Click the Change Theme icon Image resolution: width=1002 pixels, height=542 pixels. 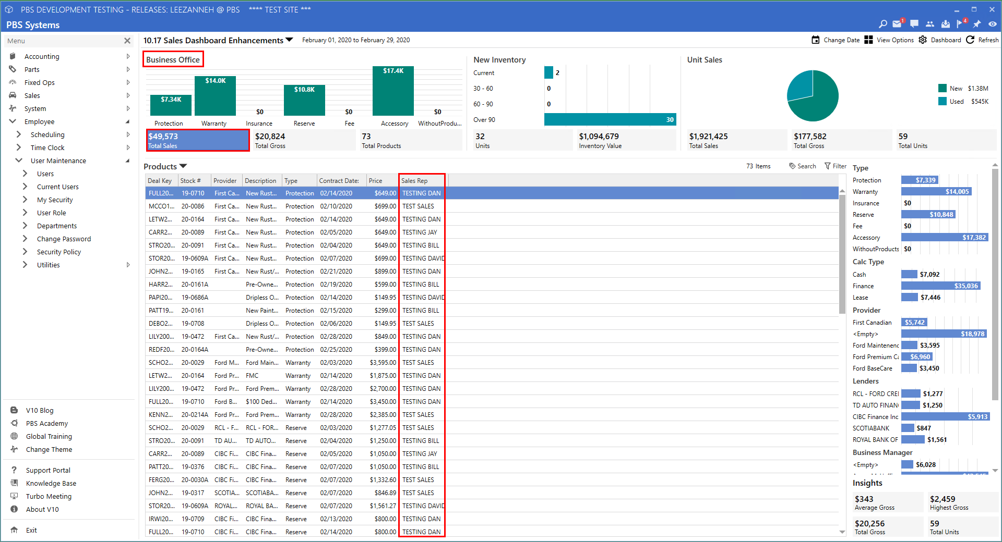(14, 449)
